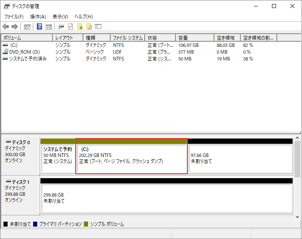Viewport: 302px width, 239px height.
Task: Toggle the action pane toolbar icon
Action: point(49,27)
